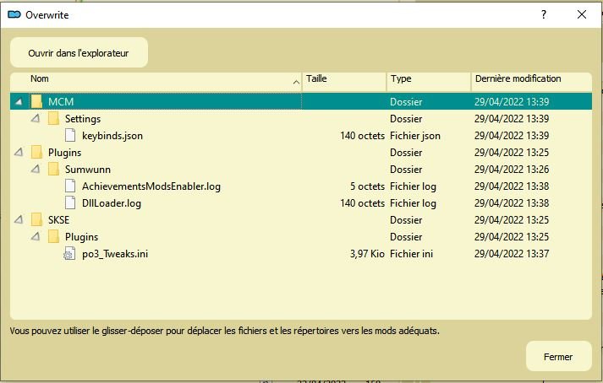
Task: Click the MCM folder icon
Action: point(36,102)
